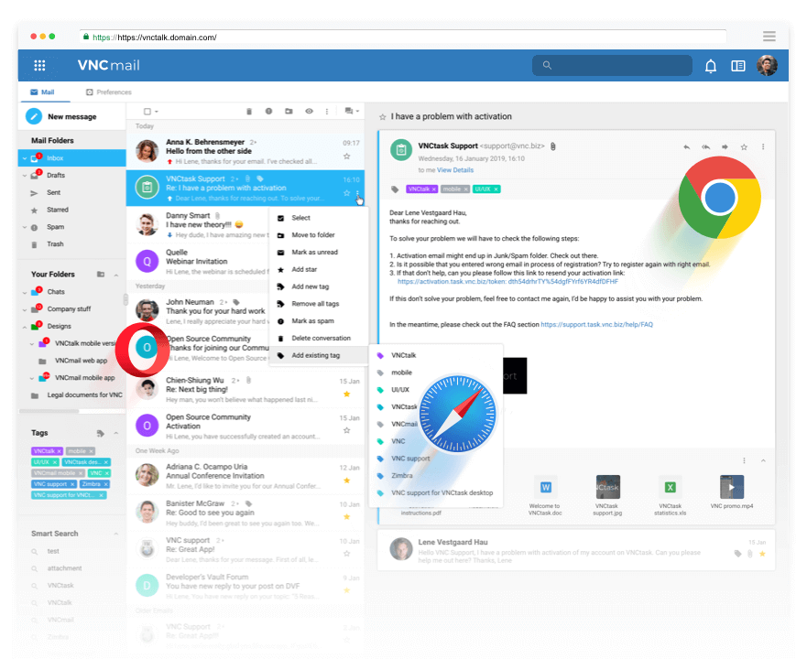Collapse the Designs folder chevron
807x659 pixels.
(24, 327)
